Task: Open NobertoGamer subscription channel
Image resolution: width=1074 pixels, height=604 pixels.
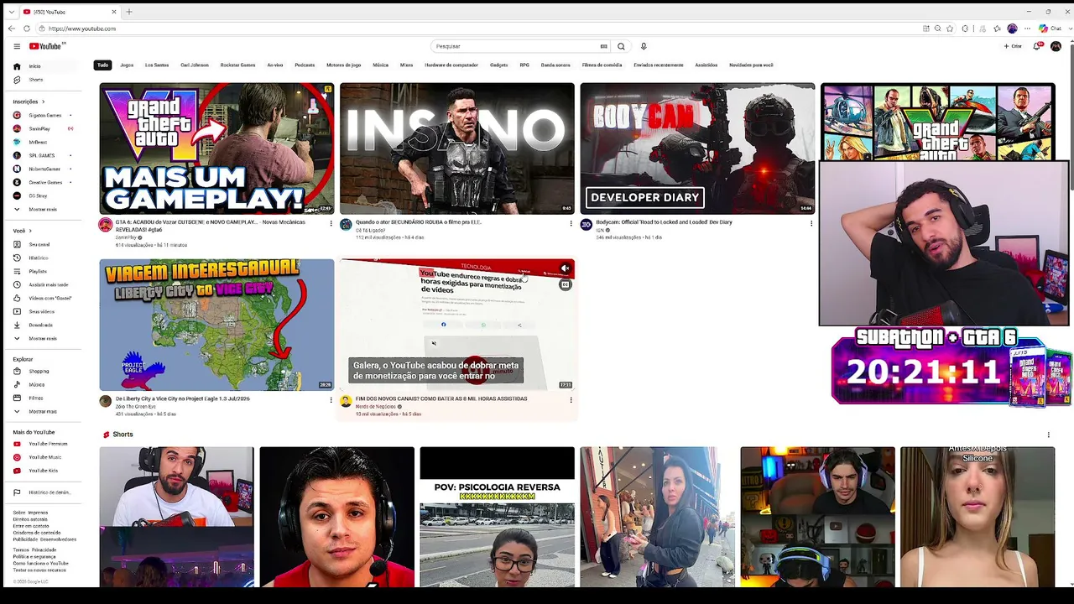Action: (x=44, y=169)
